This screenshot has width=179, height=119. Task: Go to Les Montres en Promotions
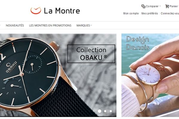coord(50,25)
